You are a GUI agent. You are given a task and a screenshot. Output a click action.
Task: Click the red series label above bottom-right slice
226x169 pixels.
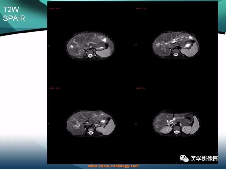tap(141, 88)
